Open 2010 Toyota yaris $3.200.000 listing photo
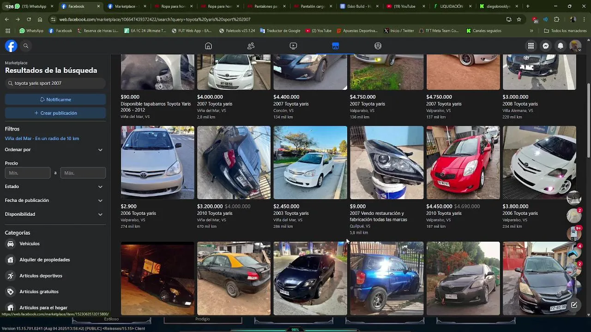 [x=234, y=163]
